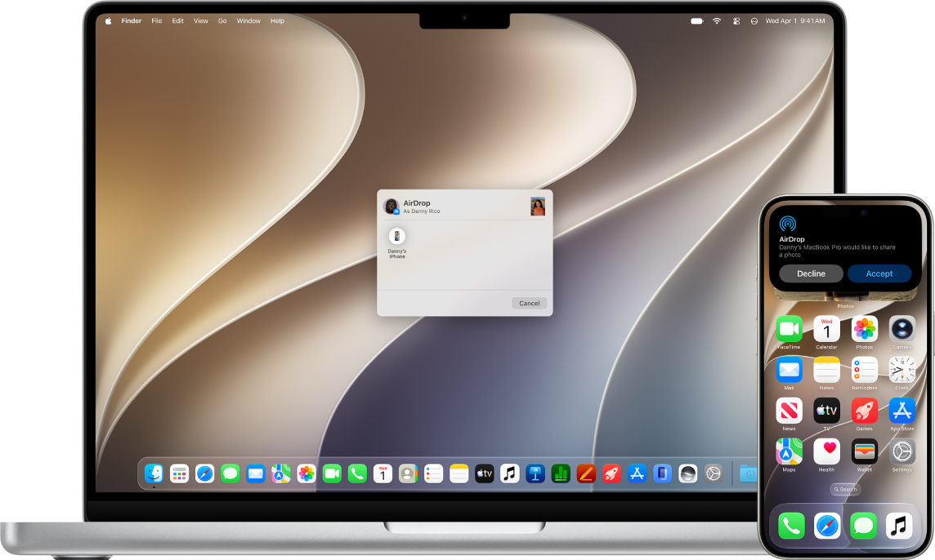Launch Keynote from the Mac dock
935x560 pixels.
(535, 473)
